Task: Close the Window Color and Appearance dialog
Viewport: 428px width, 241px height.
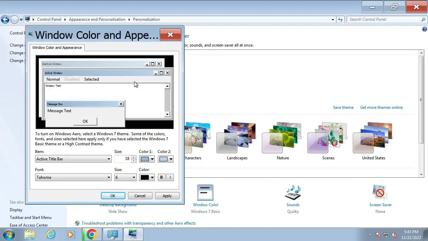Action: pyautogui.click(x=170, y=34)
